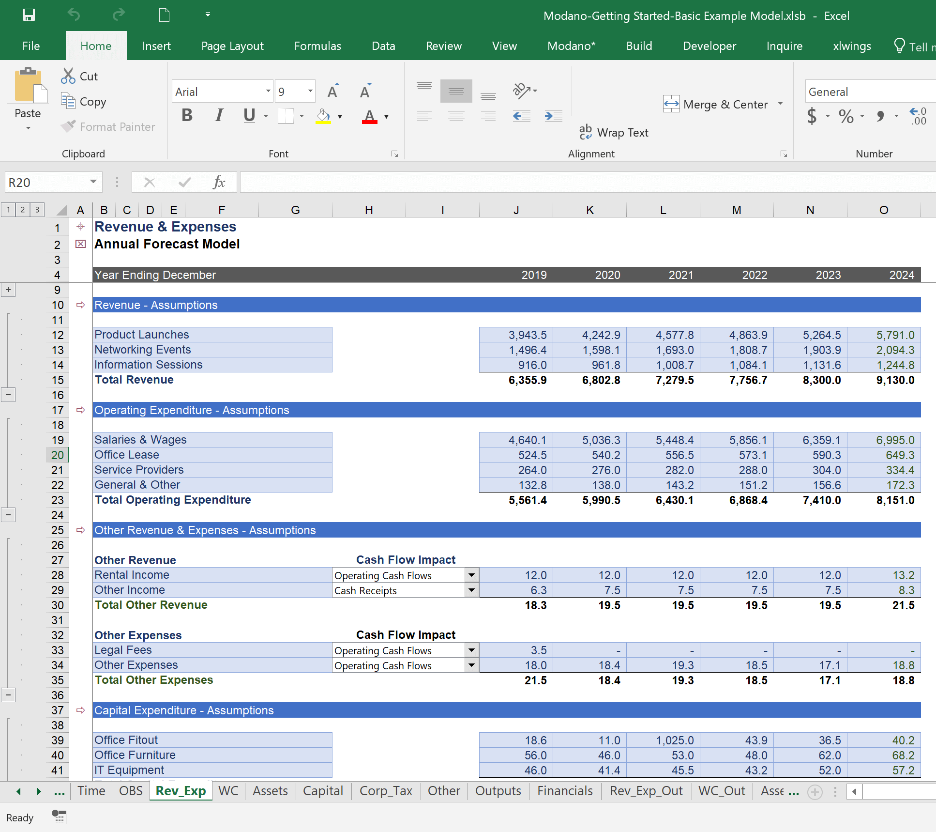This screenshot has height=832, width=936.
Task: Collapse the Revenue Assumptions outline group
Action: (x=8, y=395)
